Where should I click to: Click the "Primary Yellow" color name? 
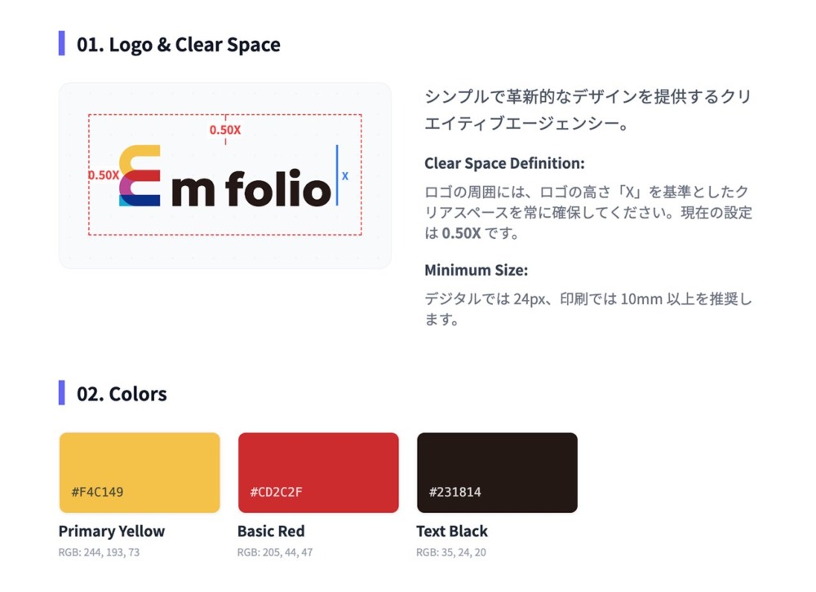click(112, 531)
